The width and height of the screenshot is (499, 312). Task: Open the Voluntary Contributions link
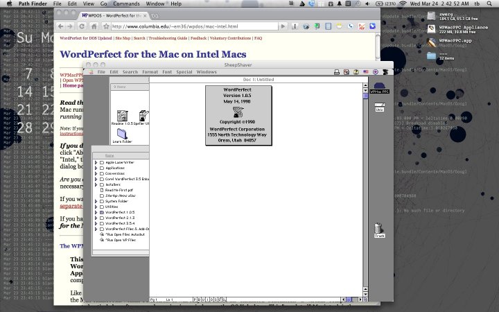click(230, 38)
